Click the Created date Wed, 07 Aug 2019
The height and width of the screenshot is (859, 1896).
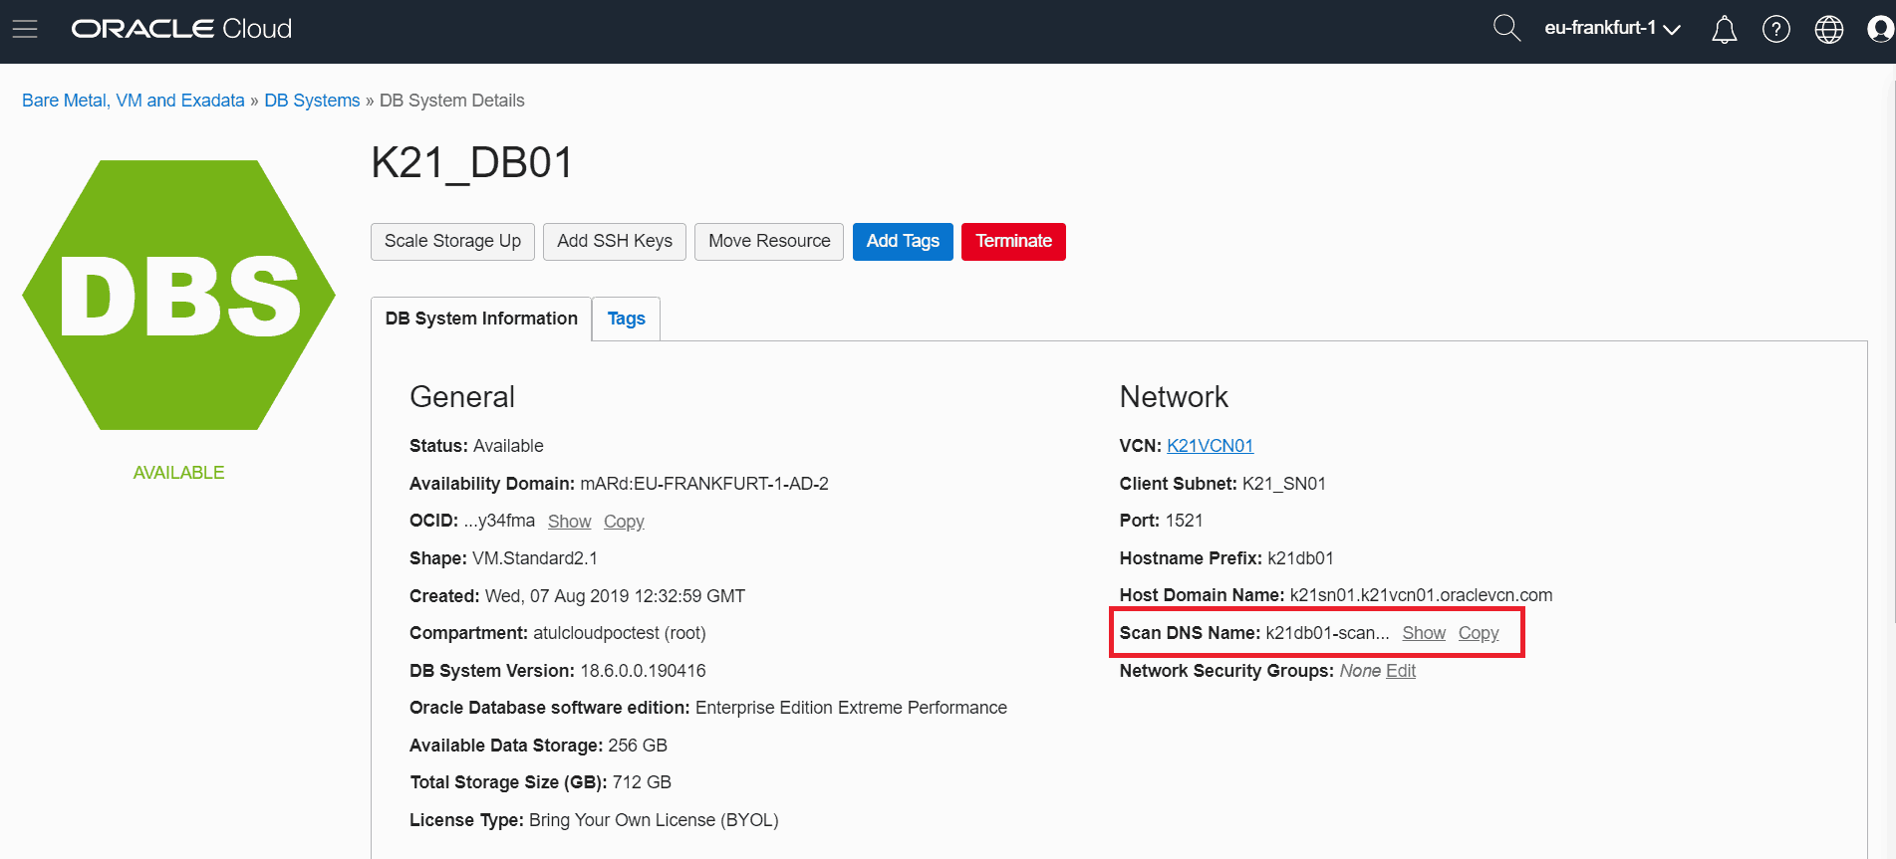pos(615,596)
